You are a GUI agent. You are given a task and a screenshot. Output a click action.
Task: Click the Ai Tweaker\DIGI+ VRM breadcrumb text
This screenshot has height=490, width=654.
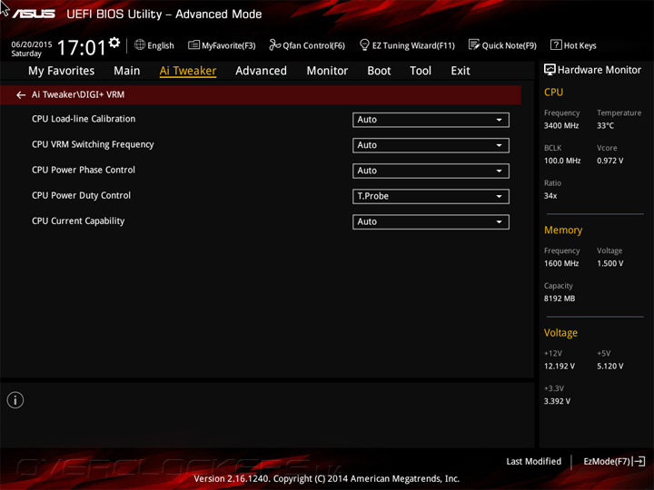pos(78,94)
